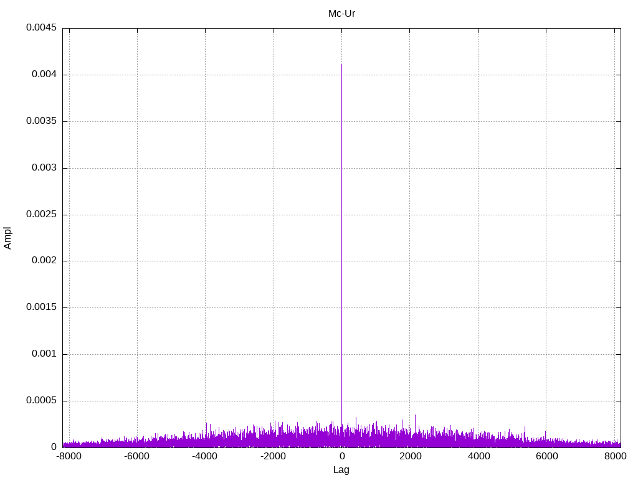This screenshot has height=478, width=638.
Task: Select the top of the central peak
Action: coord(341,65)
